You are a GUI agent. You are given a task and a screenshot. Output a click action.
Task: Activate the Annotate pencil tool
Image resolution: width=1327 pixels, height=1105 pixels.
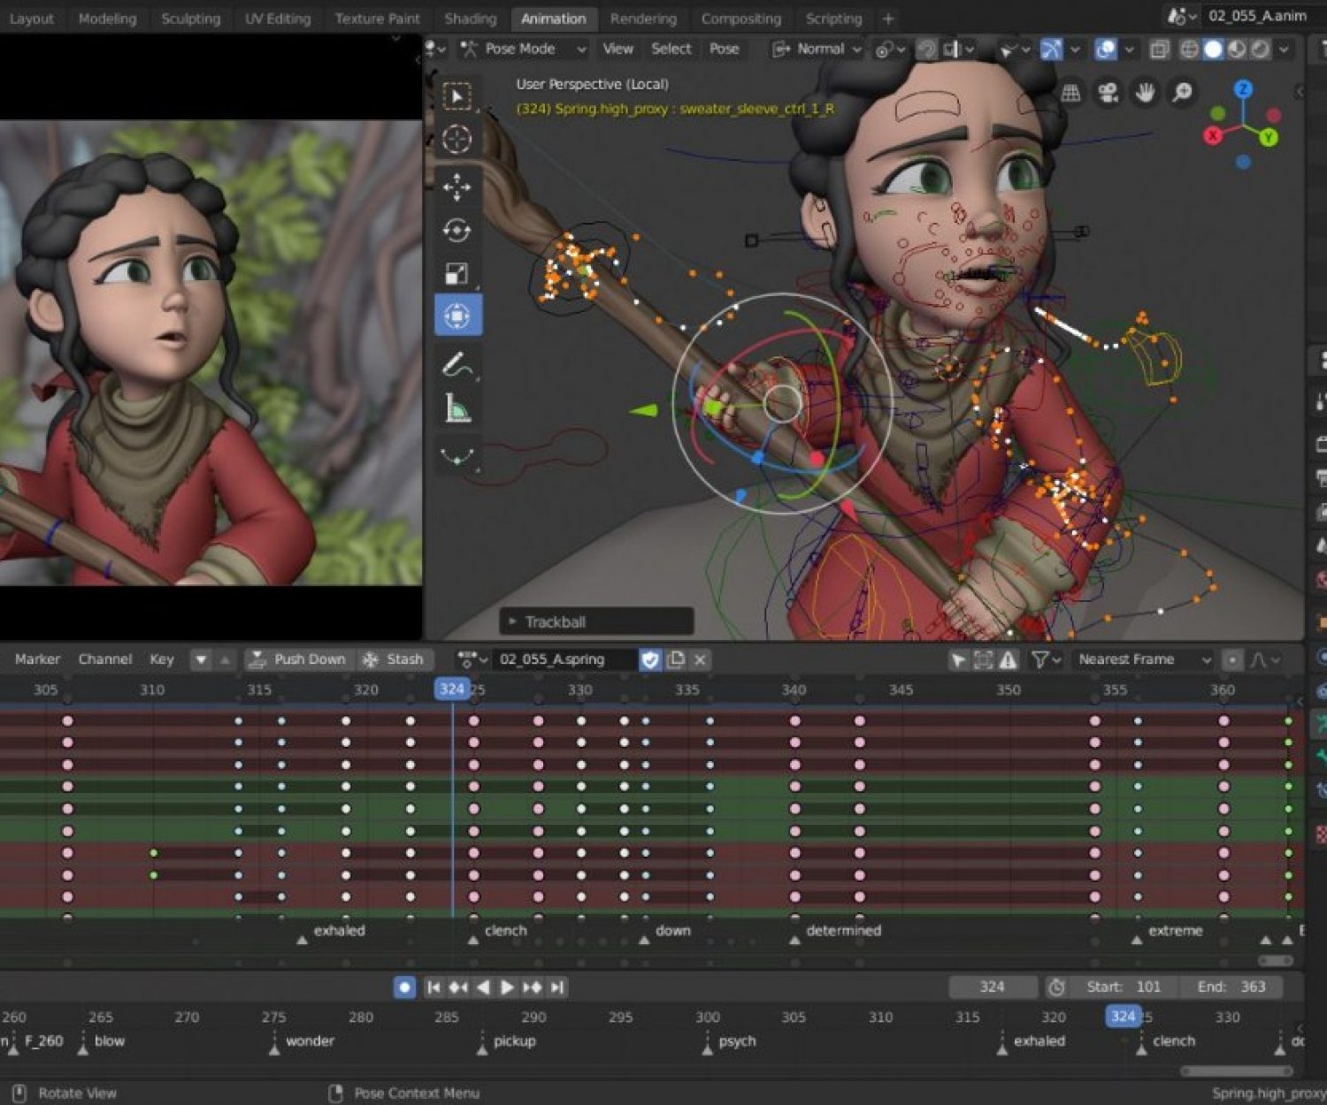(456, 363)
